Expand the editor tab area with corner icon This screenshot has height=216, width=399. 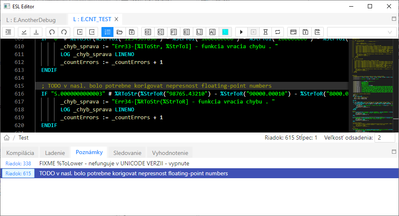click(x=394, y=19)
